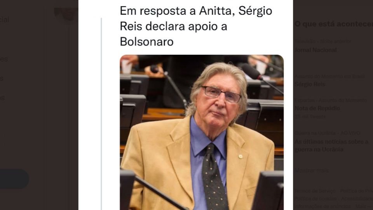Screen dimensions: 373x210
Task: Select the sidebar nav item ending in 'es'
Action: click(4, 59)
